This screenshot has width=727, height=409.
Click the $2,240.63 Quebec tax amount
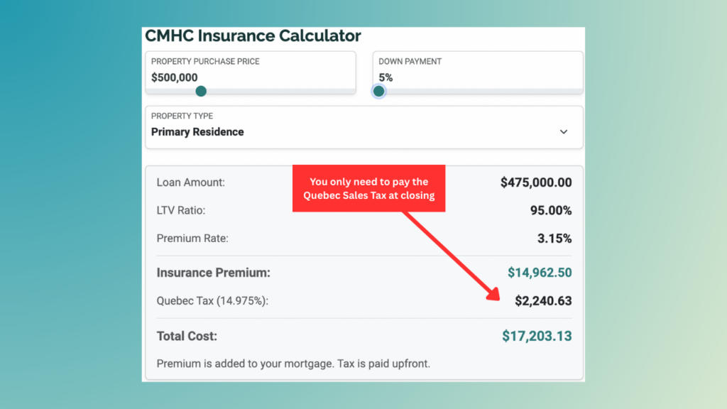(x=543, y=301)
